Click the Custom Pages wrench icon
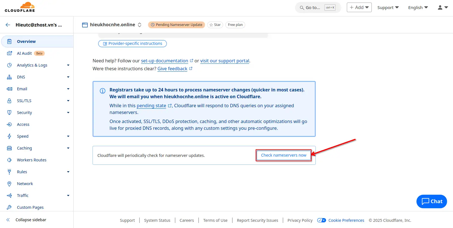This screenshot has height=228, width=453. click(x=9, y=207)
